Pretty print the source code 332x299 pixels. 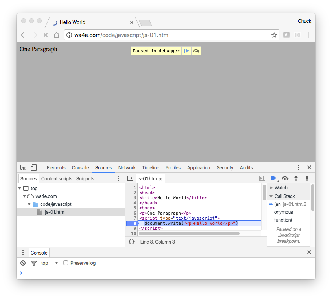(x=131, y=242)
